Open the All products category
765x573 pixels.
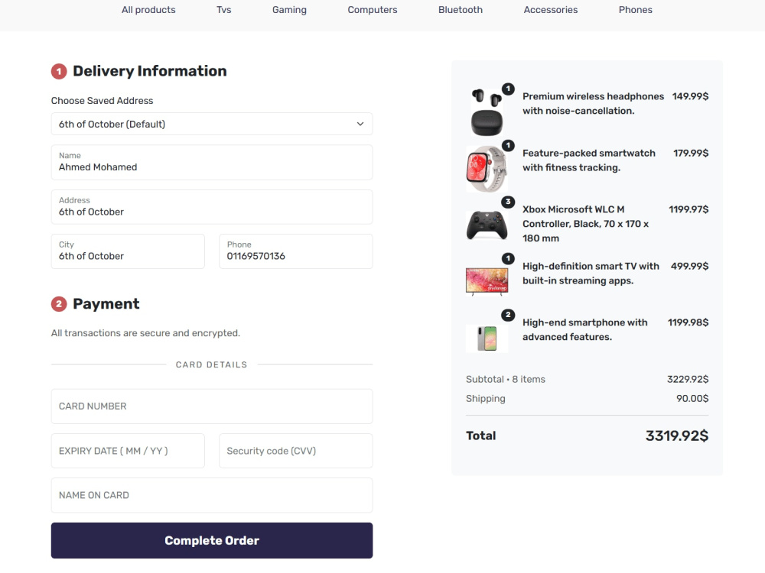[x=148, y=10]
